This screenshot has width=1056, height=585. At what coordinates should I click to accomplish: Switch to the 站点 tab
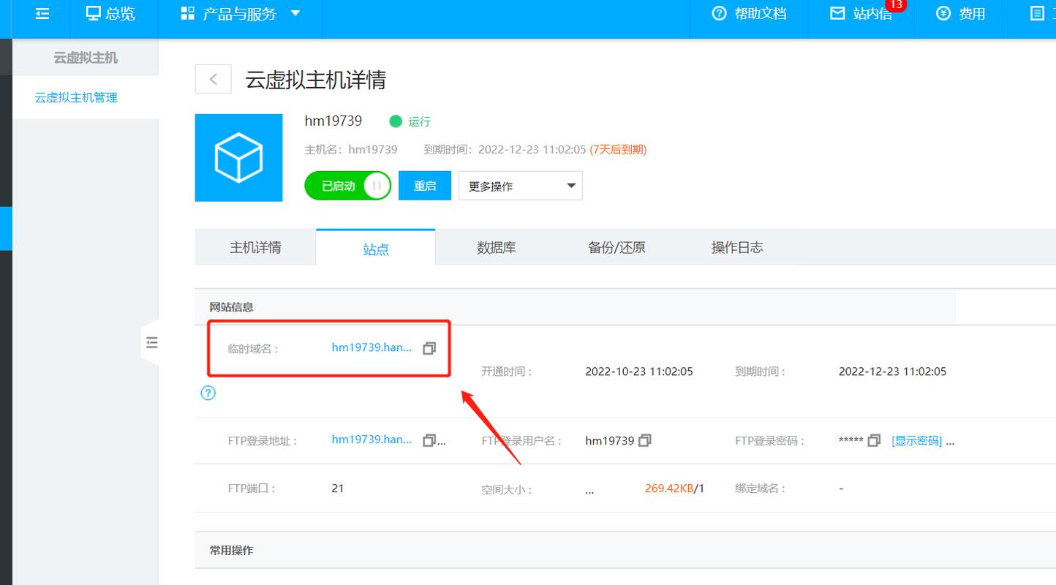tap(376, 248)
